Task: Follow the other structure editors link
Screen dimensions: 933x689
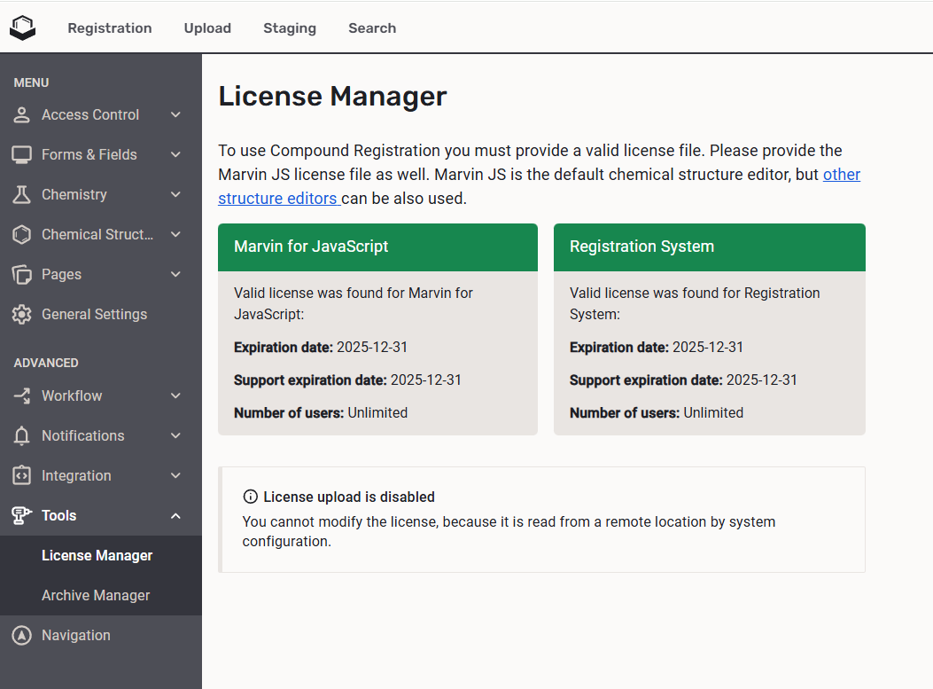Action: tap(277, 198)
